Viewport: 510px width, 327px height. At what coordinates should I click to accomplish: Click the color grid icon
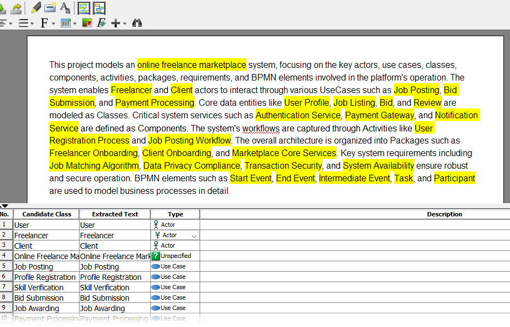point(87,23)
